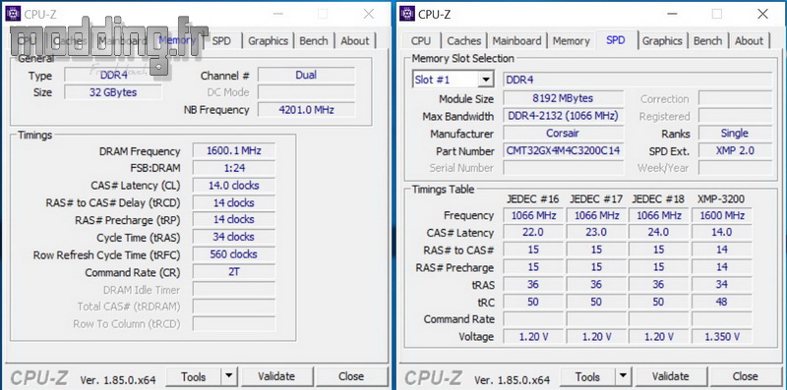
Task: Click Tools button in left window
Action: click(x=193, y=376)
